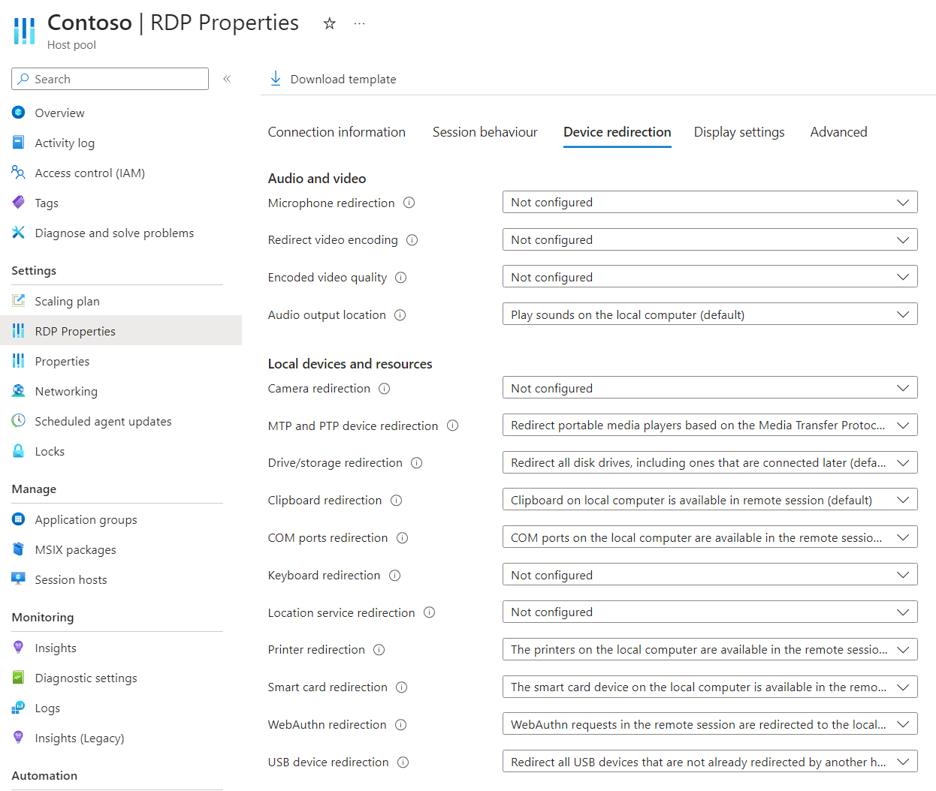Open Diagnostic settings under Monitoring
Image resolution: width=936 pixels, height=791 pixels.
[x=86, y=678]
